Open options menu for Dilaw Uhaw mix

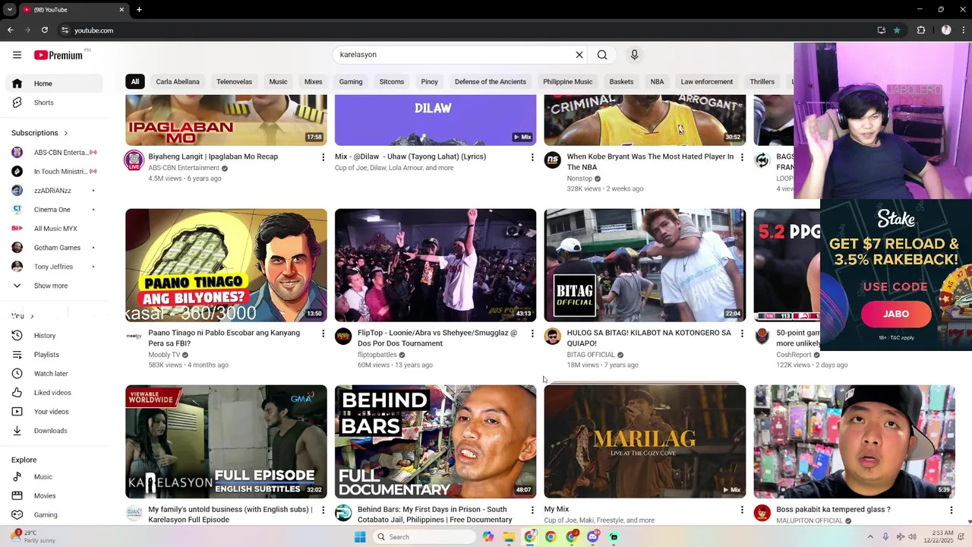(x=532, y=157)
